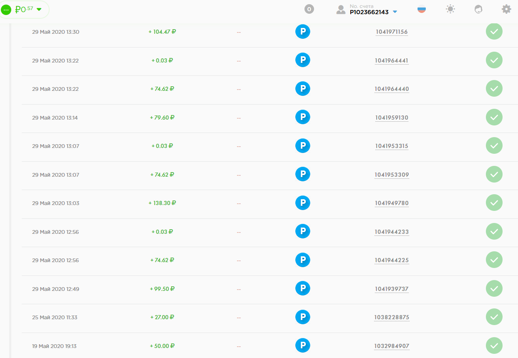Expand the account number P1023662143 dropdown
The width and height of the screenshot is (518, 358).
pos(395,12)
